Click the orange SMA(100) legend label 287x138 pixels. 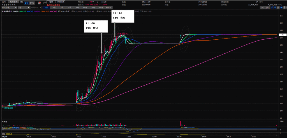(45, 11)
